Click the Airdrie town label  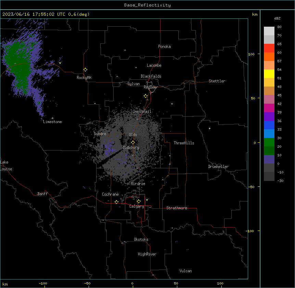click(138, 184)
